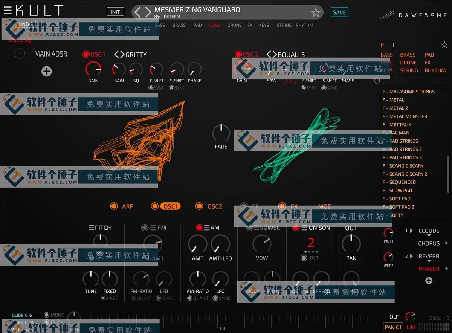Click the WET1 effect knob
The height and width of the screenshot is (333, 452).
click(388, 233)
